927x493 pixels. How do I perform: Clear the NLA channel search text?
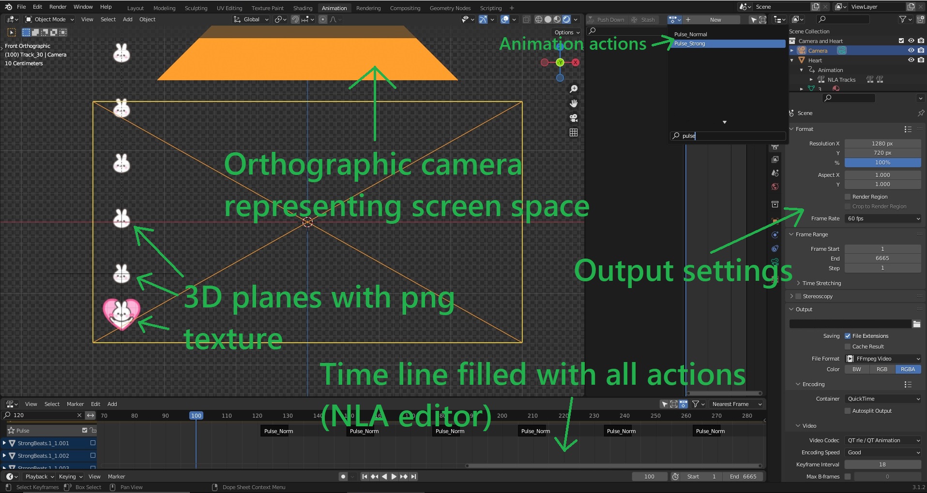[79, 415]
